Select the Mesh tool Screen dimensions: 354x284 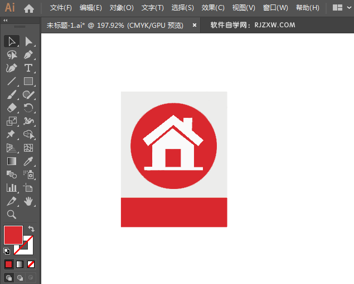coord(28,148)
